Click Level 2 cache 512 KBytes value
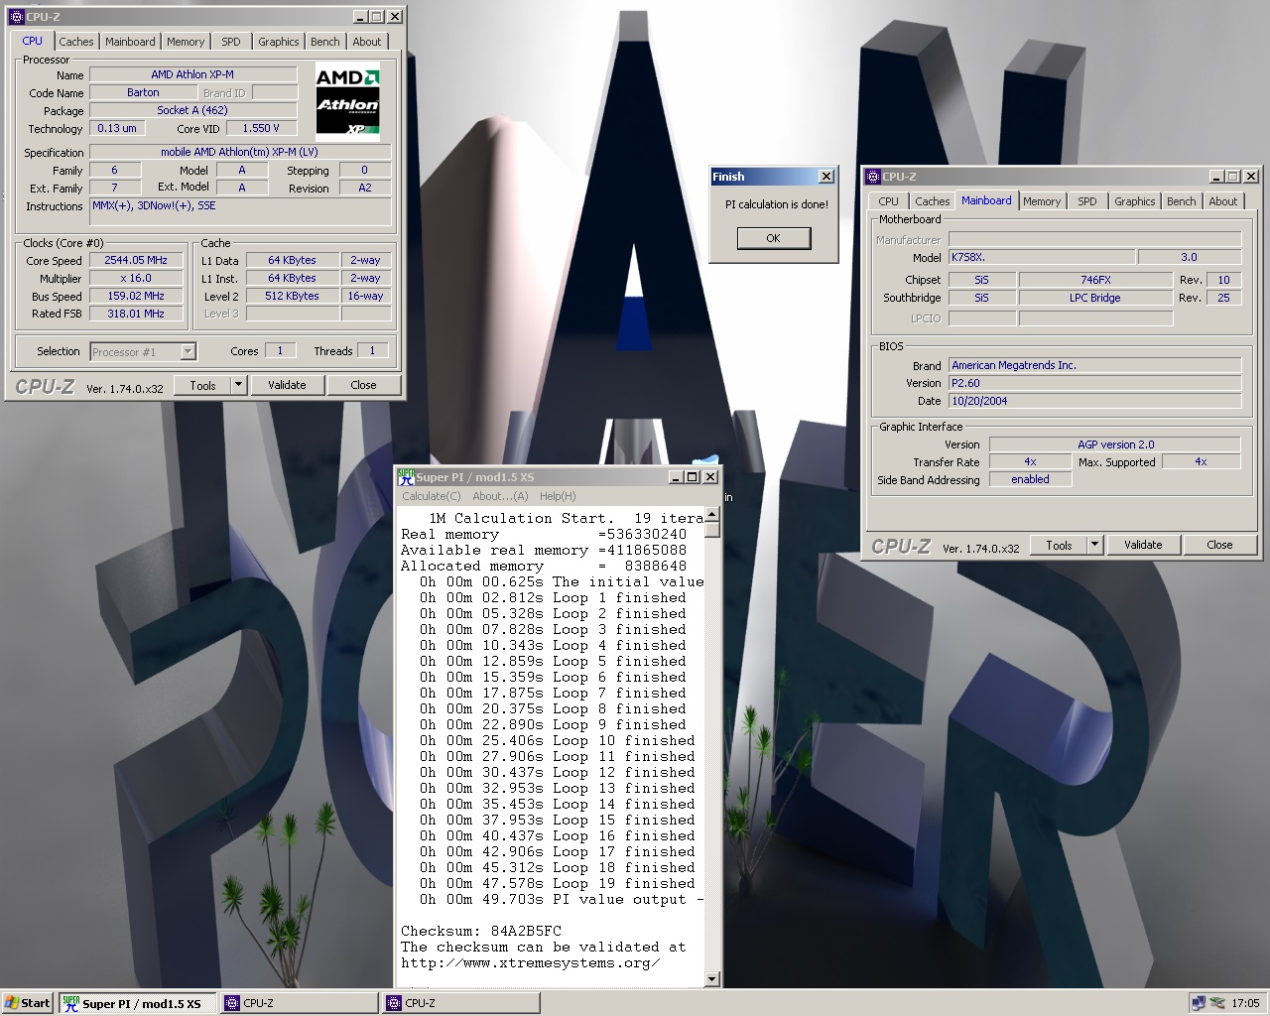The image size is (1270, 1016). click(292, 296)
